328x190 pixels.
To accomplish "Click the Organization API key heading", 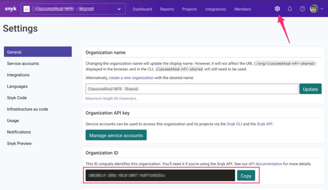I will (108, 113).
